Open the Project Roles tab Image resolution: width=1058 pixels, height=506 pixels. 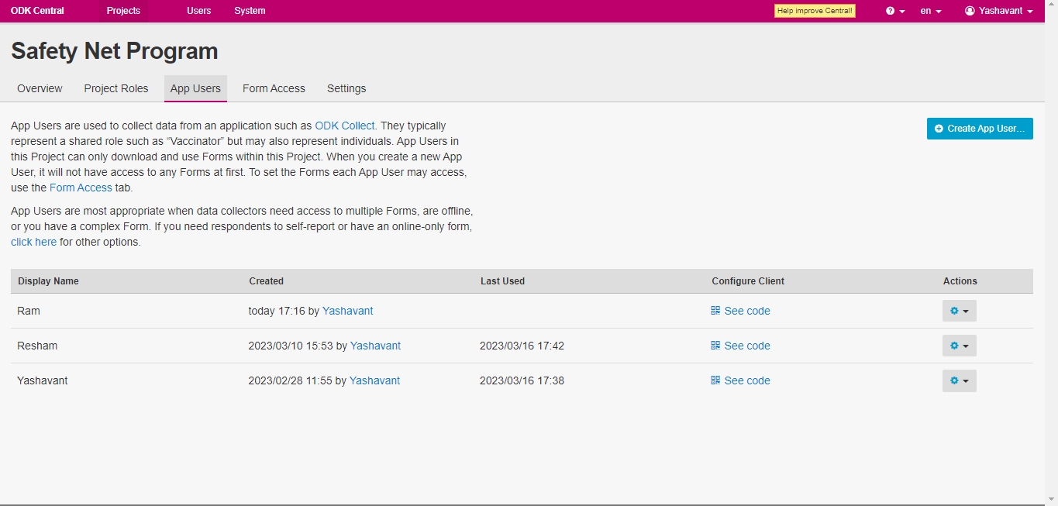(x=116, y=88)
